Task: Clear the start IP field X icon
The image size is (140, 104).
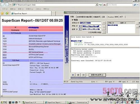Action: pos(80,26)
